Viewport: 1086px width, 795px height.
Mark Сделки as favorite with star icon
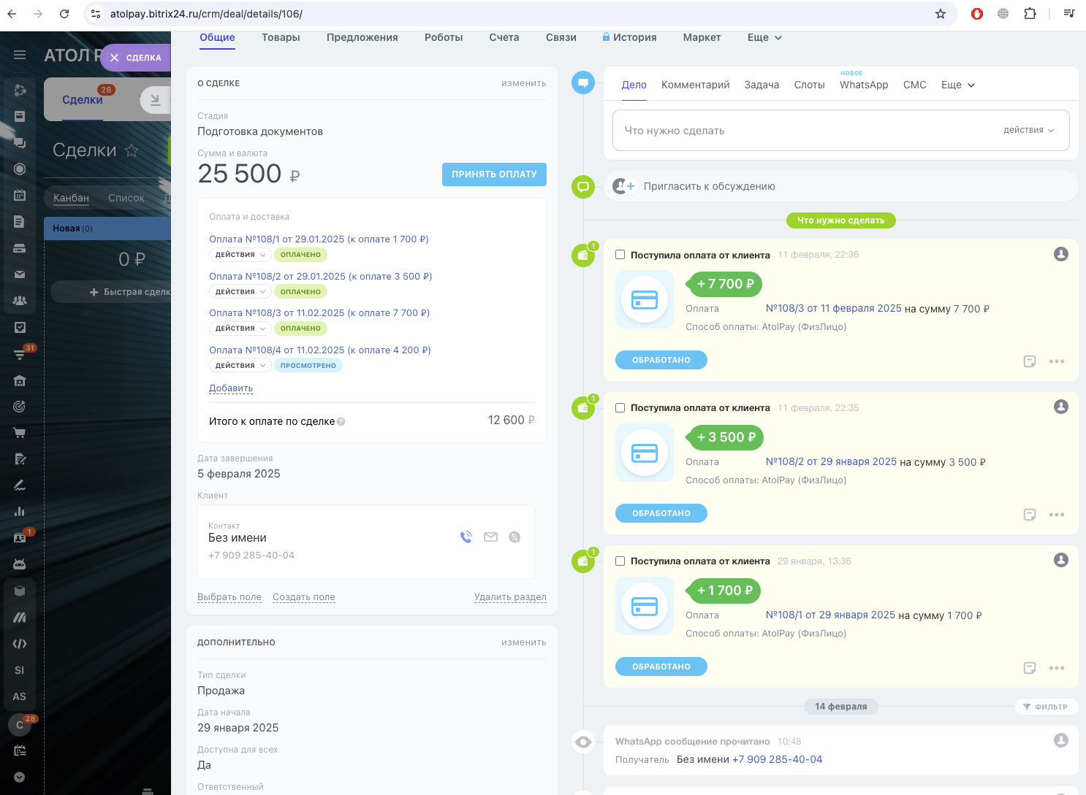point(132,150)
